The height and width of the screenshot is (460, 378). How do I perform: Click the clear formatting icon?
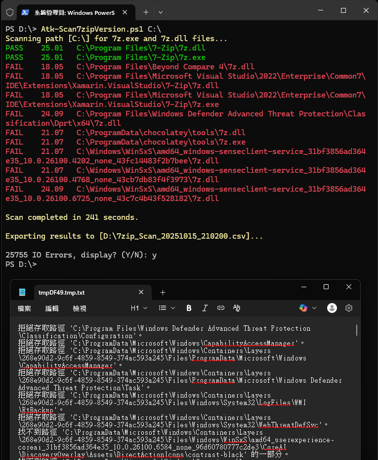point(237,308)
